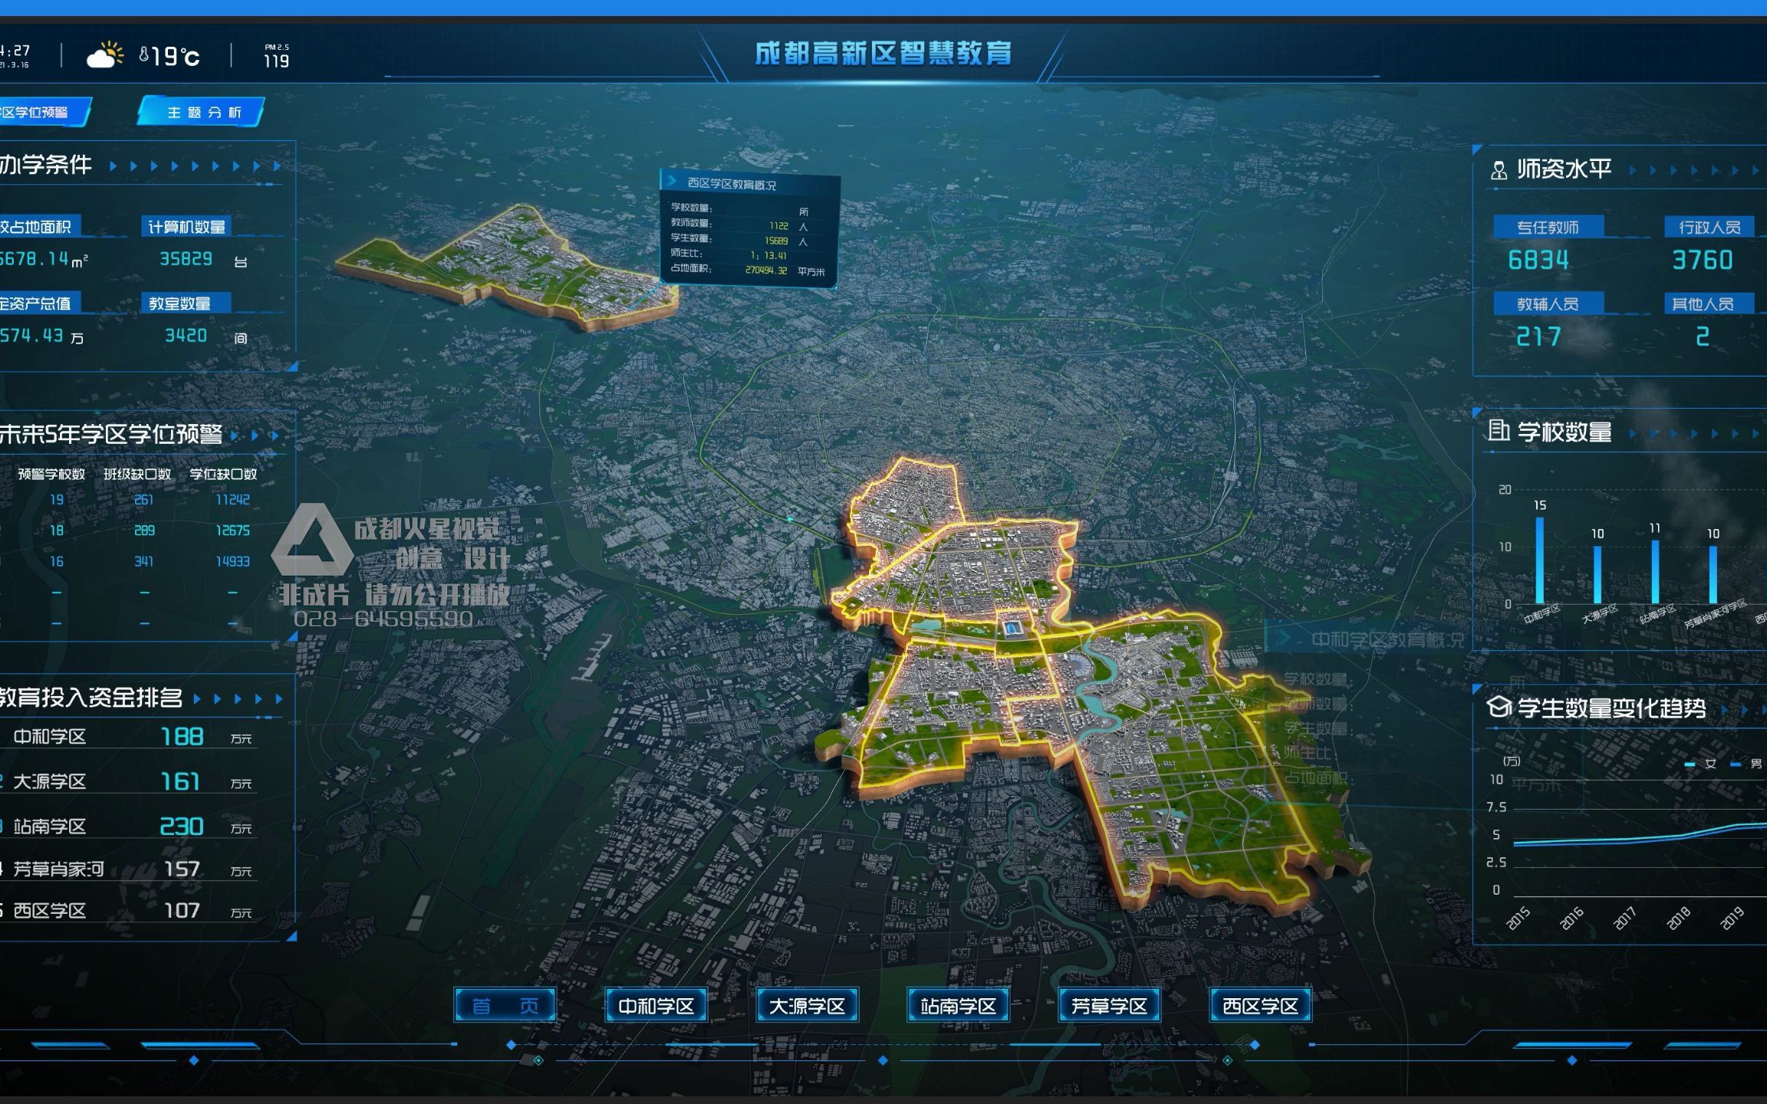1767x1104 pixels.
Task: Click the thermometer temperature icon
Action: point(144,55)
